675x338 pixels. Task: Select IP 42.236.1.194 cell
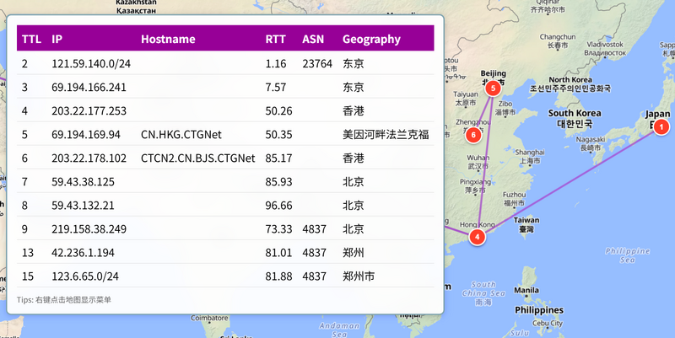click(x=83, y=253)
